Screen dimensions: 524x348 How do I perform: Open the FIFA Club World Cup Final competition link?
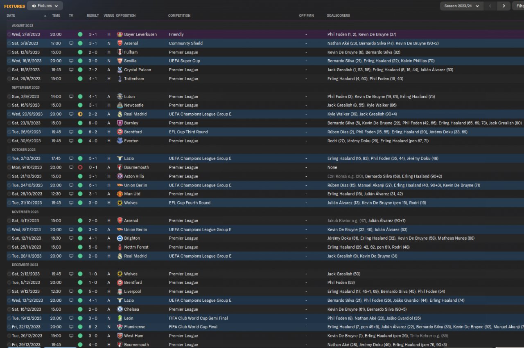pos(193,327)
